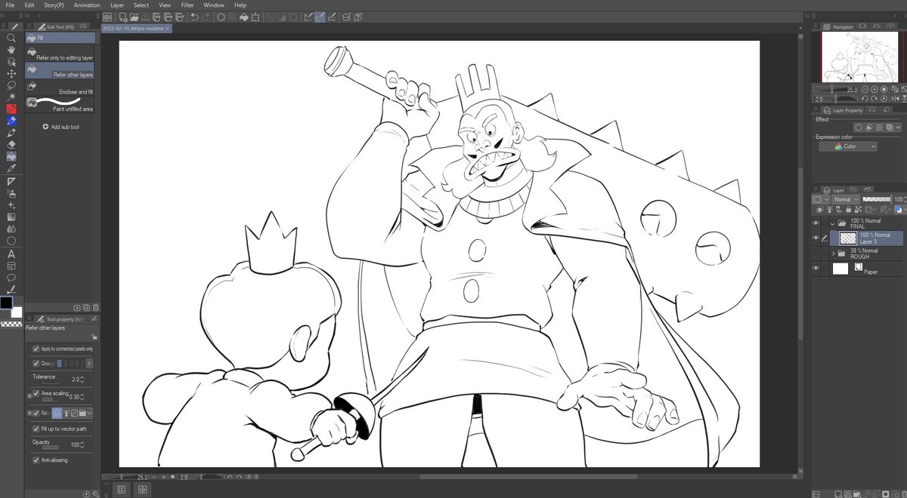Image resolution: width=907 pixels, height=498 pixels.
Task: Select the Eyedropper tool
Action: pyautogui.click(x=11, y=169)
